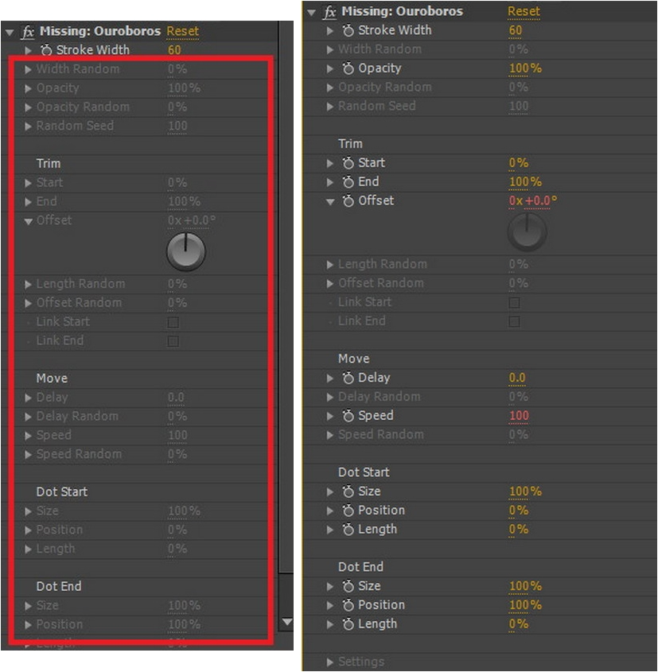The image size is (658, 672).
Task: Expand Dot Start Size in right panel
Action: (329, 491)
